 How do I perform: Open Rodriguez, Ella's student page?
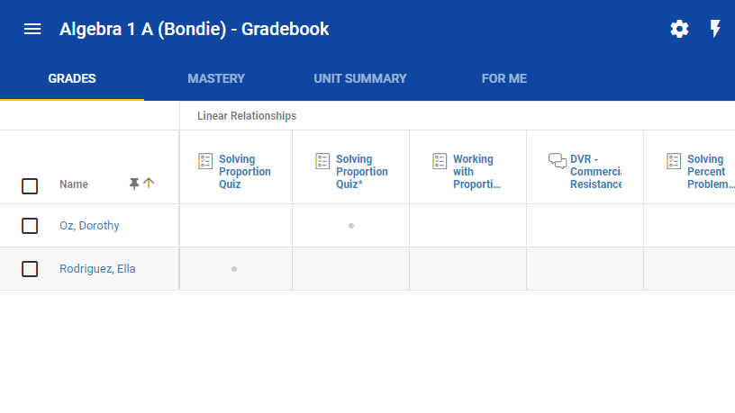tap(97, 269)
